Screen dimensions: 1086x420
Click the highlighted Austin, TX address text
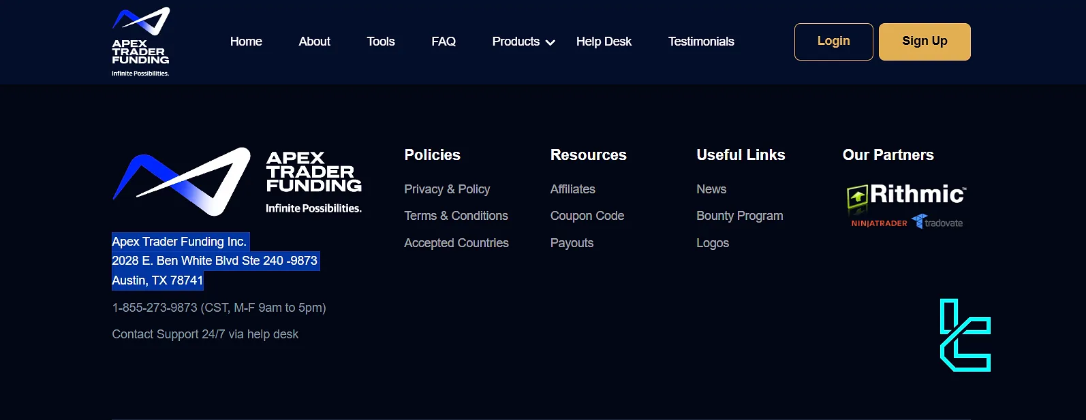pos(157,280)
